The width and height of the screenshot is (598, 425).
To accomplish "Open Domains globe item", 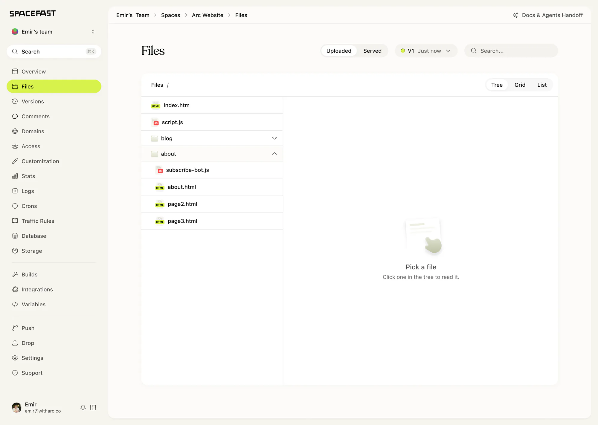I will coord(54,131).
